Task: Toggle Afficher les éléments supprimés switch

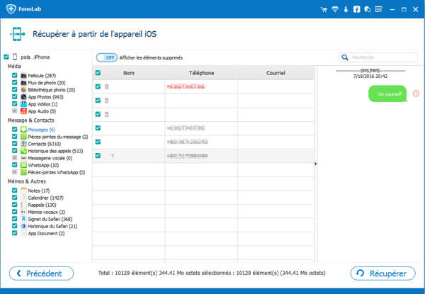Action: (x=107, y=57)
